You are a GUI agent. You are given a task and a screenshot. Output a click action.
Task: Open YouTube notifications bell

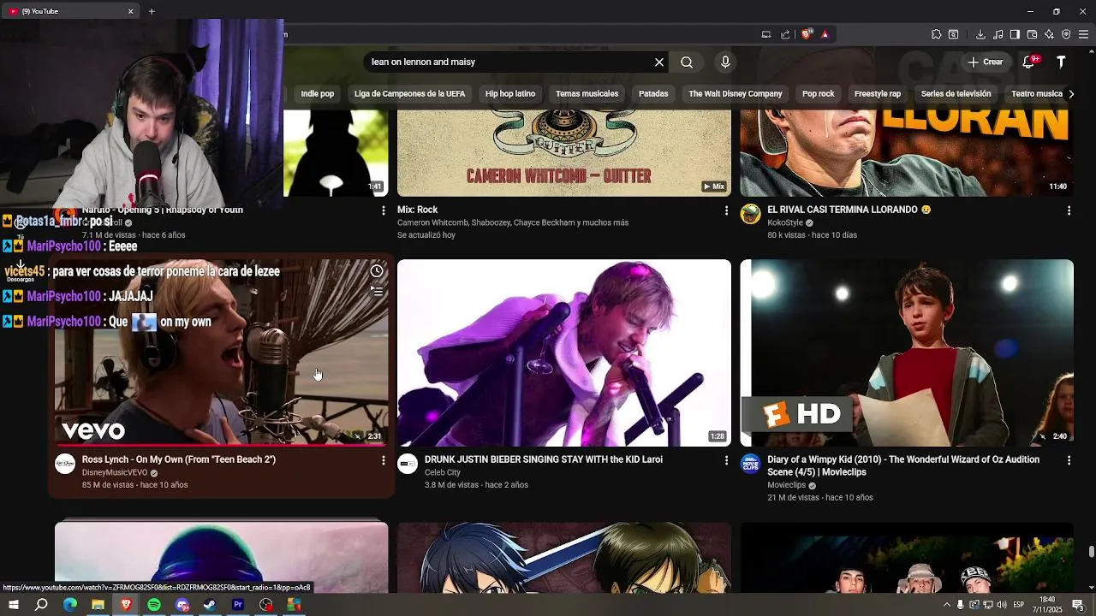(1028, 62)
